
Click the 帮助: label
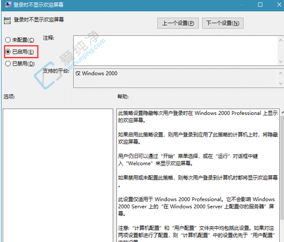point(123,96)
